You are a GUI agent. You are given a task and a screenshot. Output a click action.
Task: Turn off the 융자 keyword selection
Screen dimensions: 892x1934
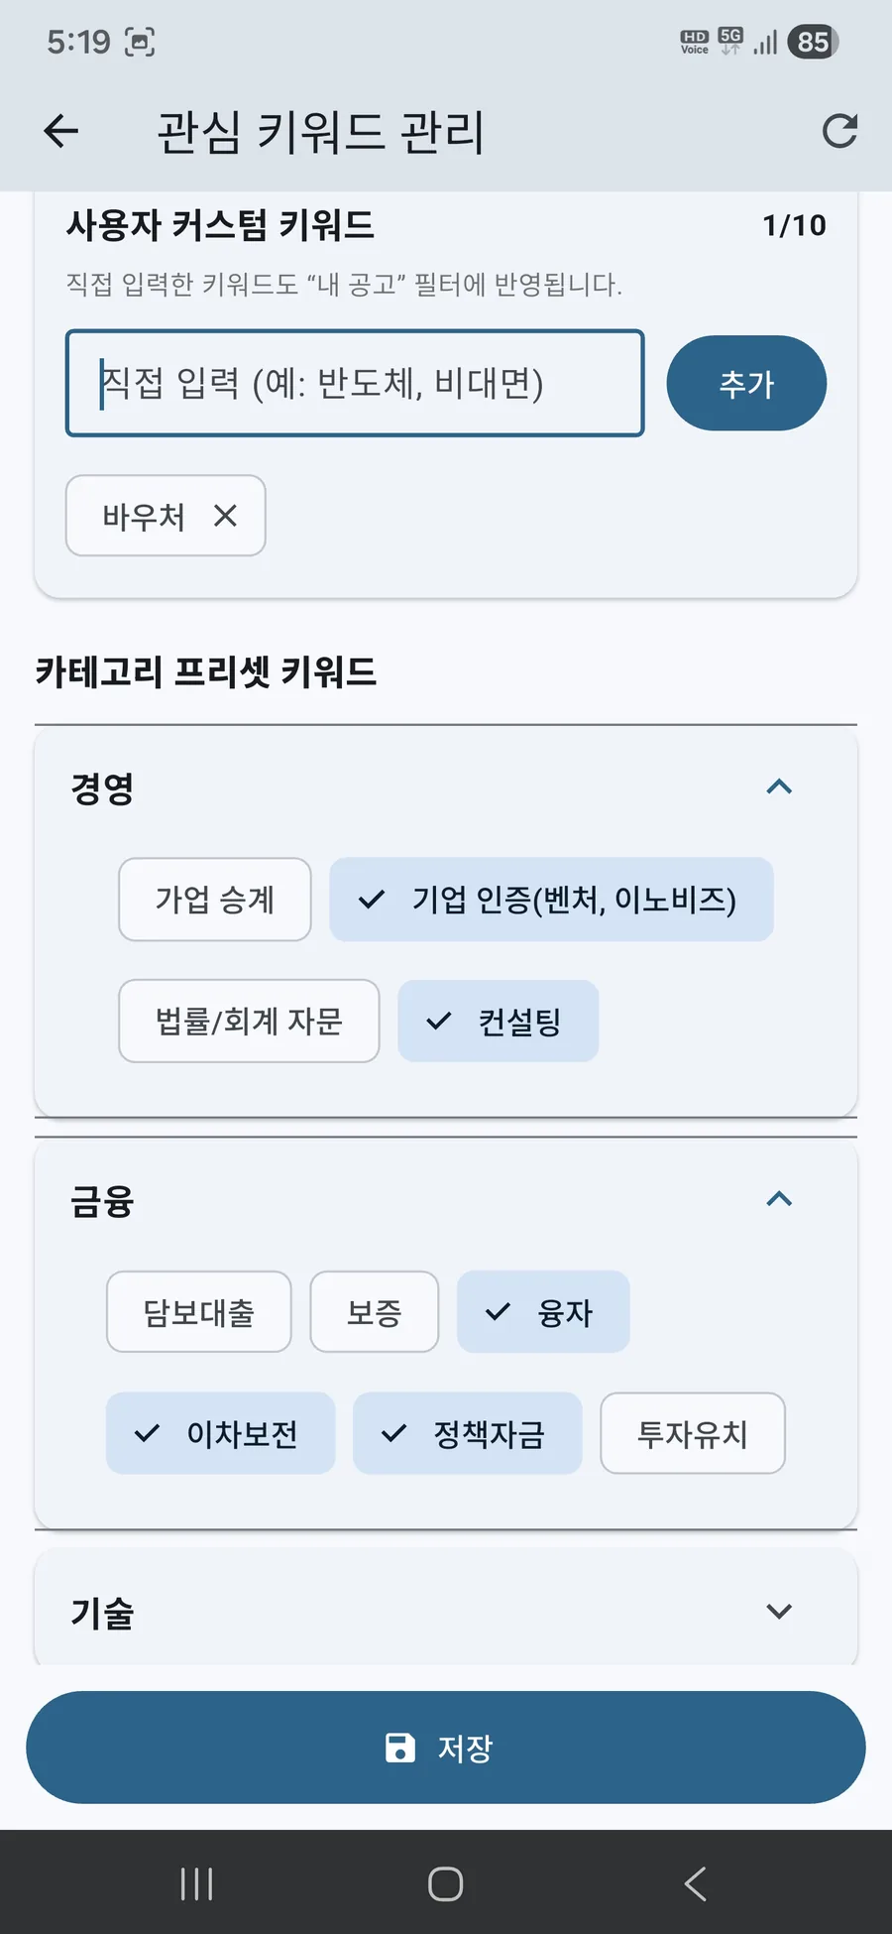click(543, 1311)
